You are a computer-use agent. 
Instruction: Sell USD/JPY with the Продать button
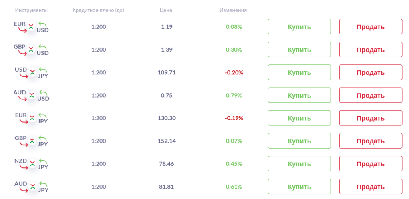(370, 72)
